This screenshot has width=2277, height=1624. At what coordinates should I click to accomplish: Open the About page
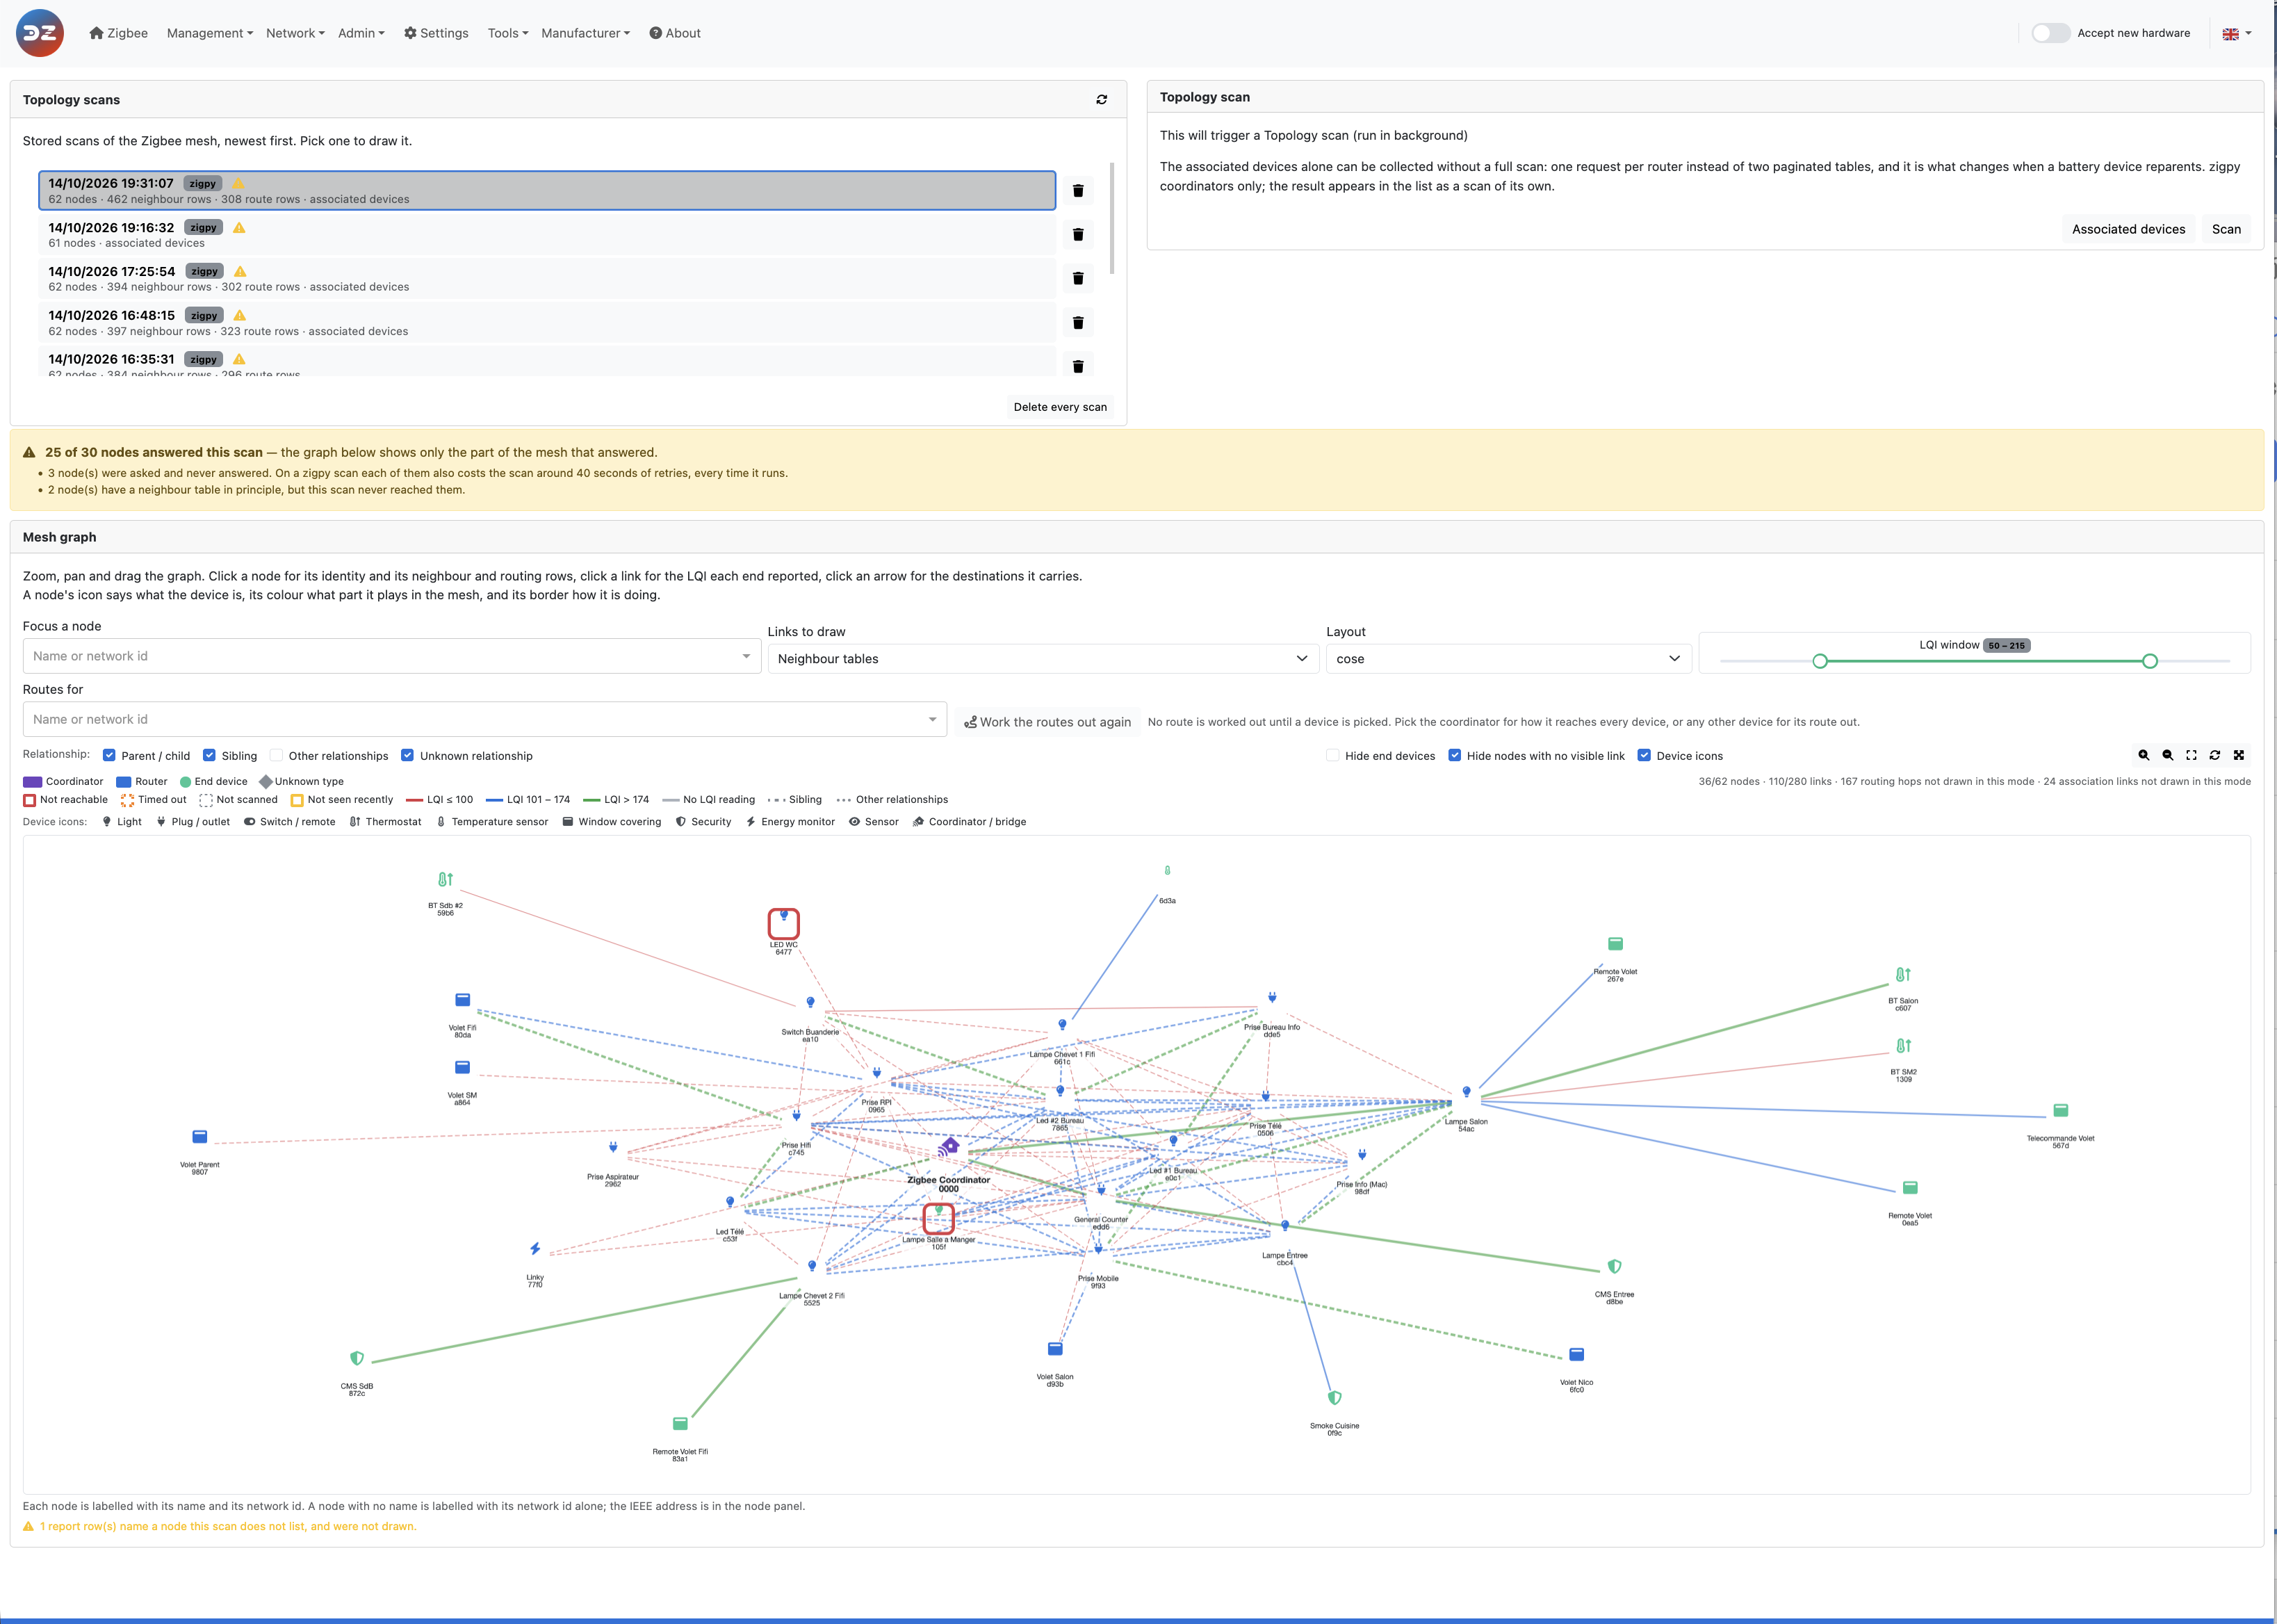pyautogui.click(x=675, y=33)
